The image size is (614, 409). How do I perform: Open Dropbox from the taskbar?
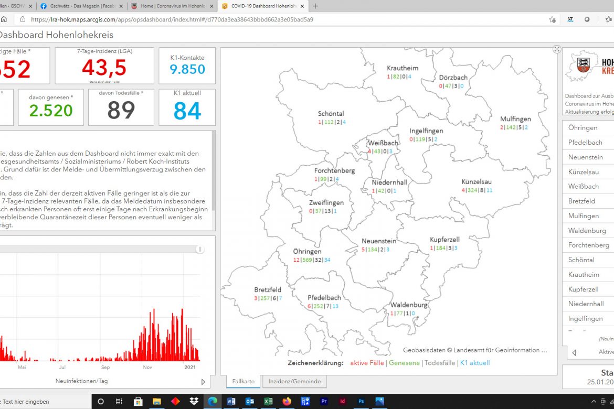pos(194,401)
